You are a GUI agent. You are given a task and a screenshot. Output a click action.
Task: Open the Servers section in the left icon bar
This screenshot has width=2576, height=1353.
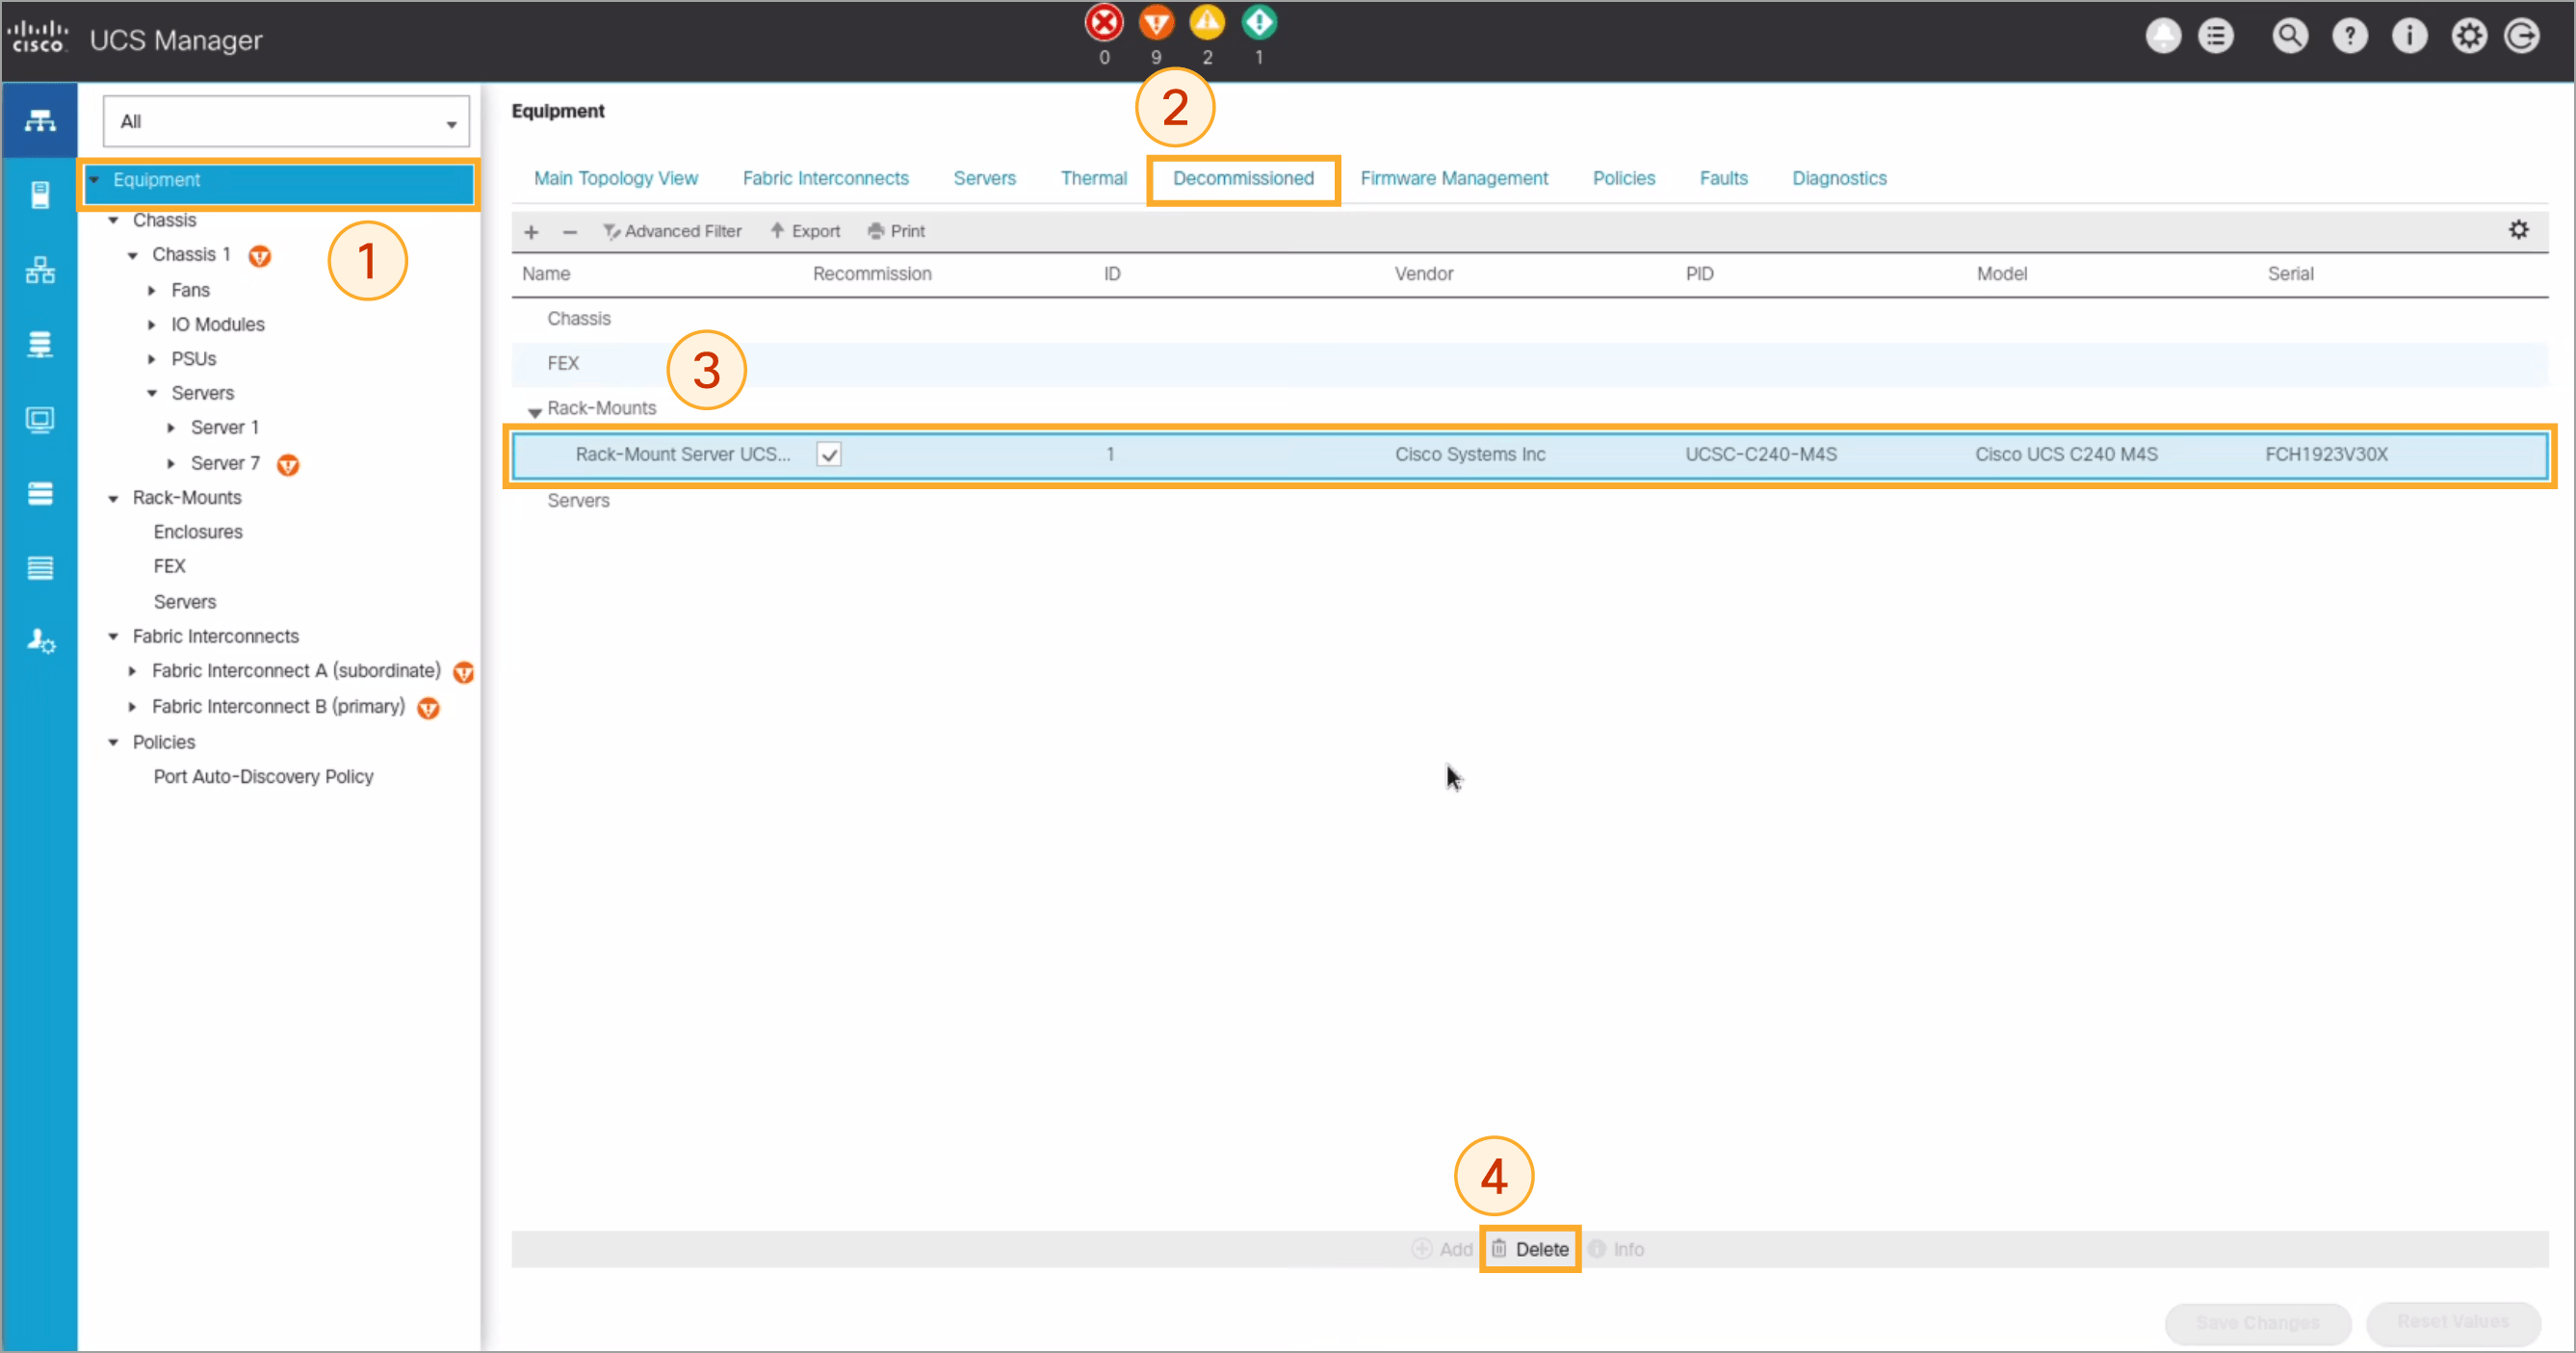click(39, 194)
